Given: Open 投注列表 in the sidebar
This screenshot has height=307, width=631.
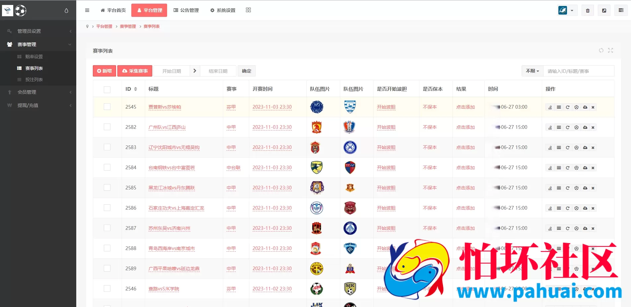Looking at the screenshot, I should pos(34,79).
